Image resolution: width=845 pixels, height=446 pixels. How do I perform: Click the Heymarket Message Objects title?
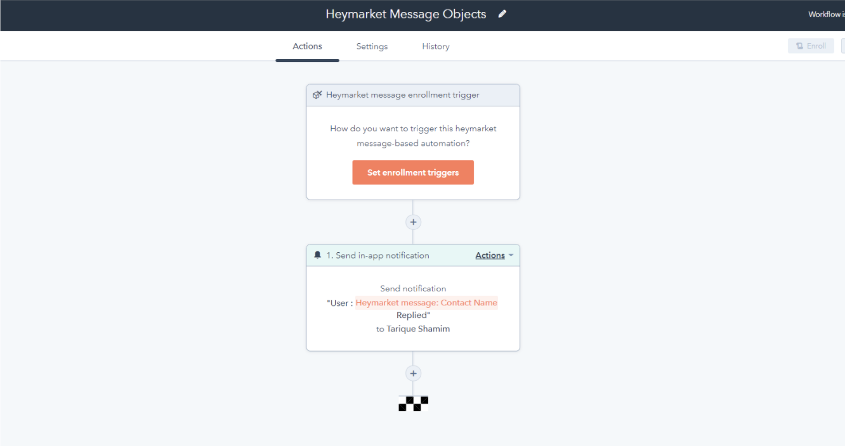[406, 14]
